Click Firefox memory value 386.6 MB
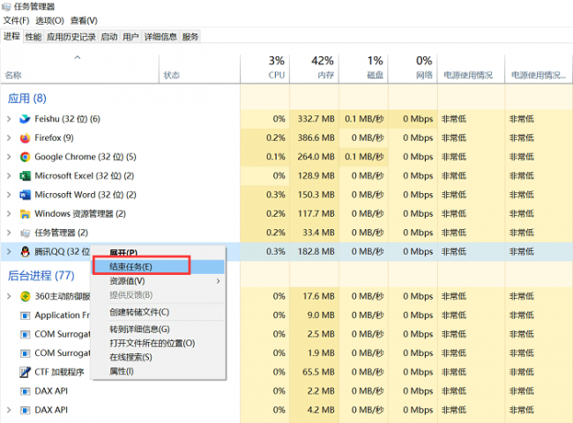Image resolution: width=573 pixels, height=423 pixels. tap(316, 137)
